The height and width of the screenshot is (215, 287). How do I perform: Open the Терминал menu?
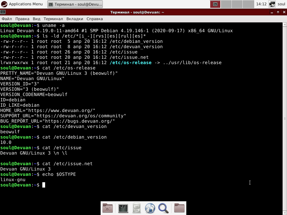tap(53, 19)
